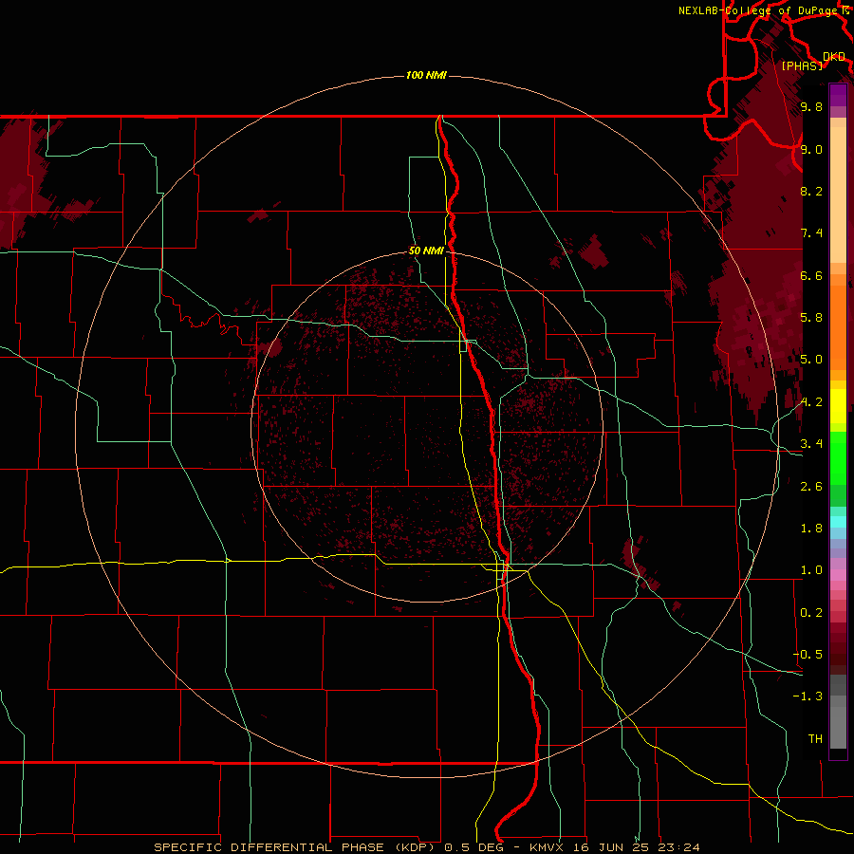The width and height of the screenshot is (854, 854).
Task: Click the -1.3 legend value
Action: (x=808, y=696)
